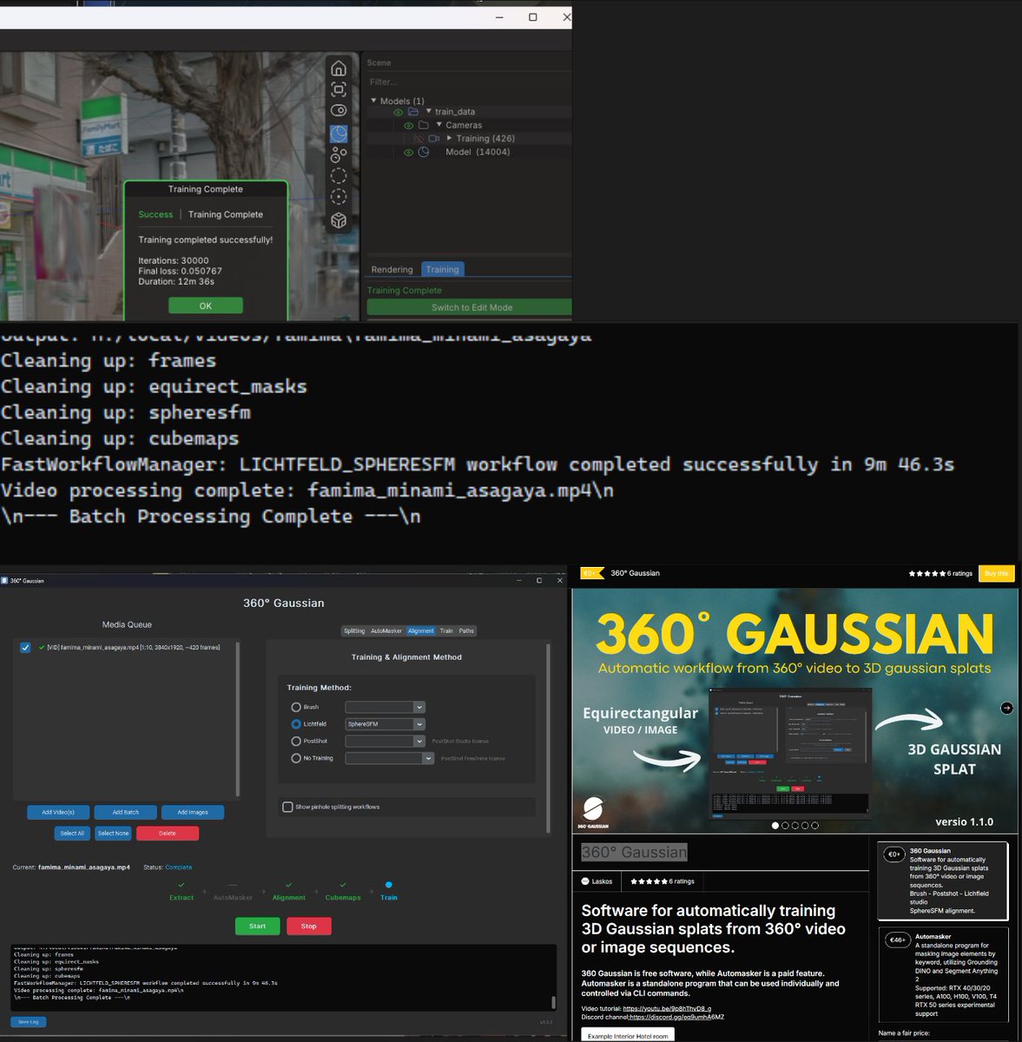Maximize the top viewer window
Screen dimensions: 1022x1042
click(x=533, y=17)
